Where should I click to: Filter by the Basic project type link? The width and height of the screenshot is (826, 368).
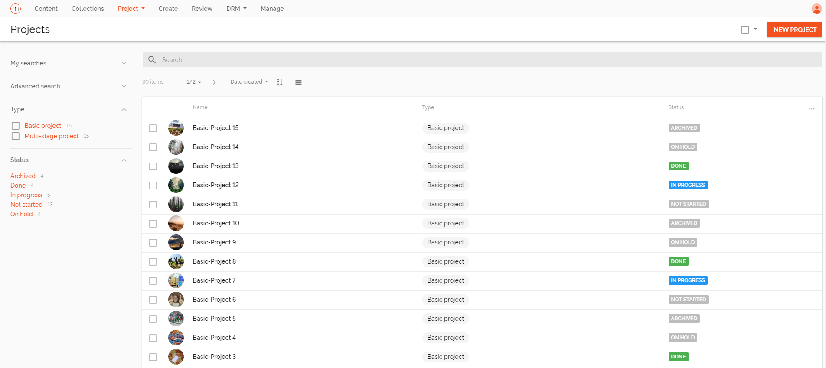click(x=43, y=126)
